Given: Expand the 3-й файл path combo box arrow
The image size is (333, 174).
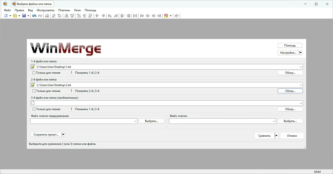Looking at the screenshot, I should [301, 103].
